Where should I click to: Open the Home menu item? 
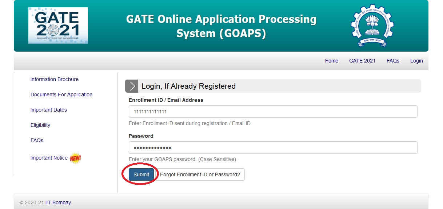(x=332, y=61)
